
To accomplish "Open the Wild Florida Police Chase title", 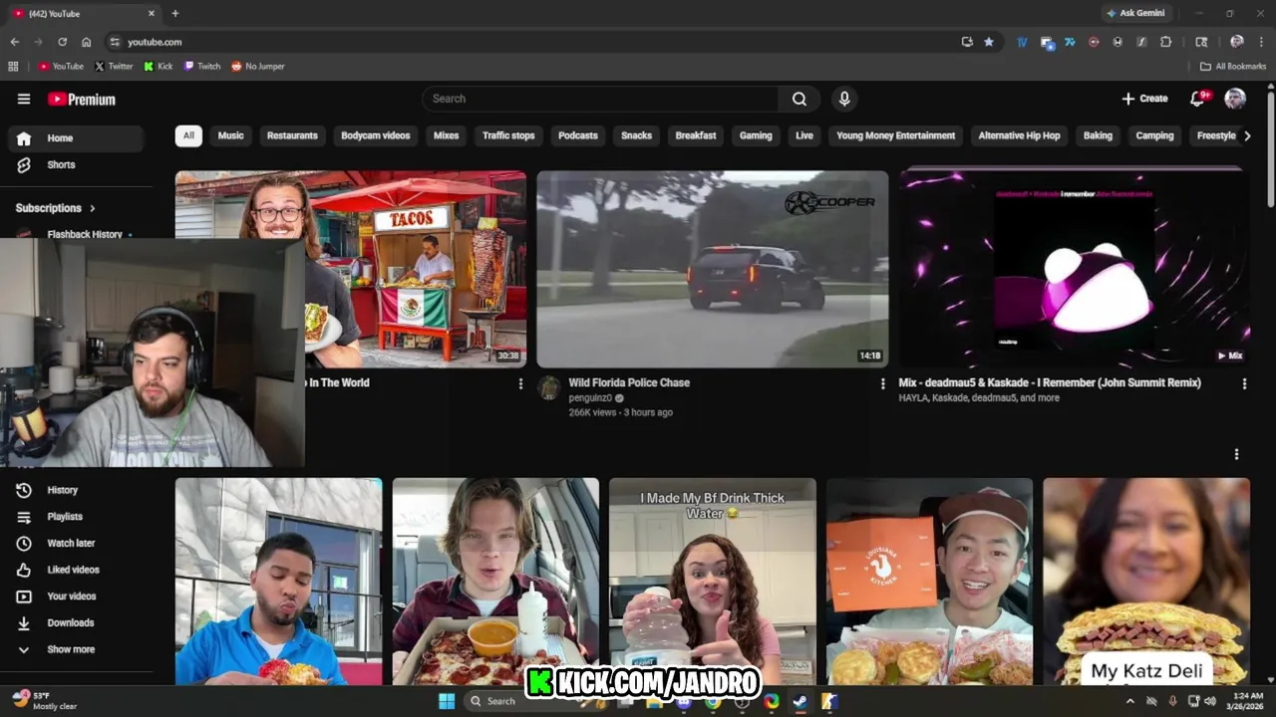I will pos(629,382).
